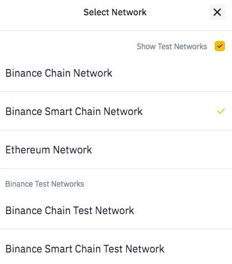
Task: Click the X icon in the header
Action: [x=217, y=12]
